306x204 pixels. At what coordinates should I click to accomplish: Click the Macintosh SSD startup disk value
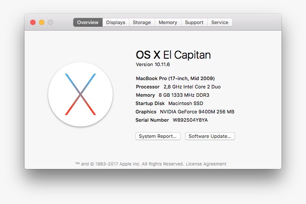coord(186,103)
